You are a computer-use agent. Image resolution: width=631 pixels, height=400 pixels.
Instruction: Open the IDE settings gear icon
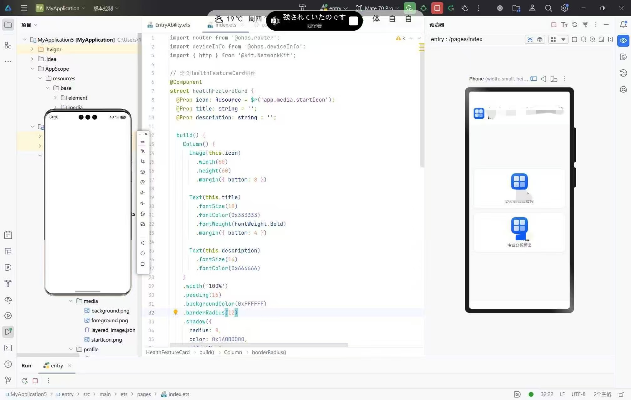564,8
